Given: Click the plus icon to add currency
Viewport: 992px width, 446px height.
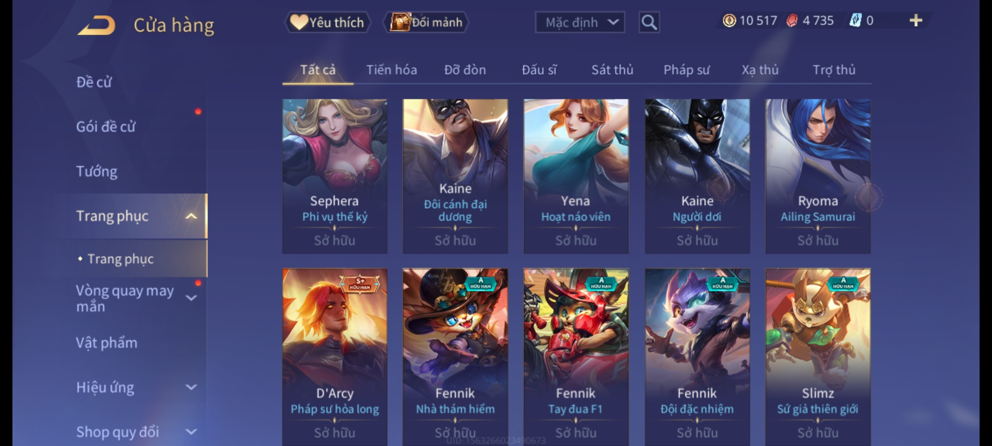Looking at the screenshot, I should pos(916,21).
